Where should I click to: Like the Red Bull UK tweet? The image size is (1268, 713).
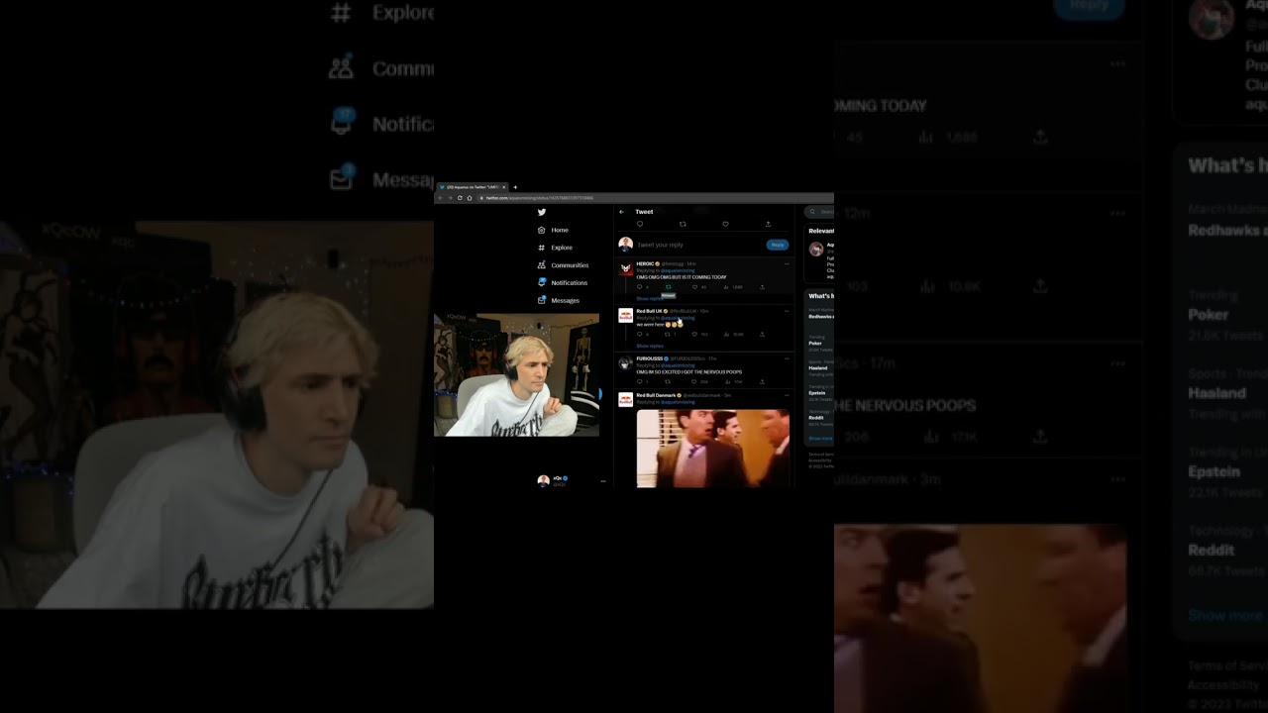[x=694, y=334]
